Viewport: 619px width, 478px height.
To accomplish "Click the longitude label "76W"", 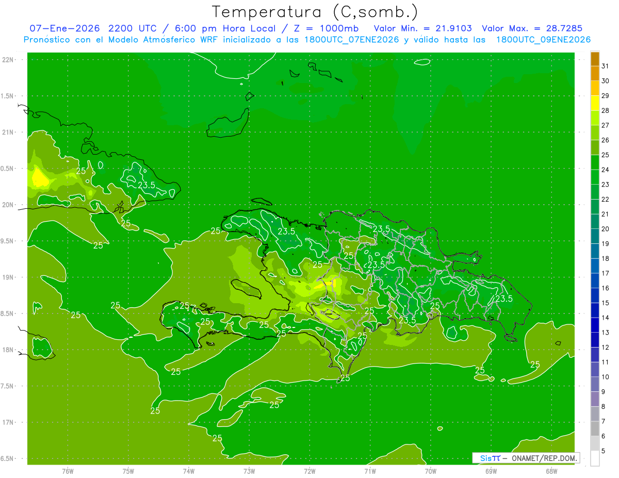I will tap(68, 471).
